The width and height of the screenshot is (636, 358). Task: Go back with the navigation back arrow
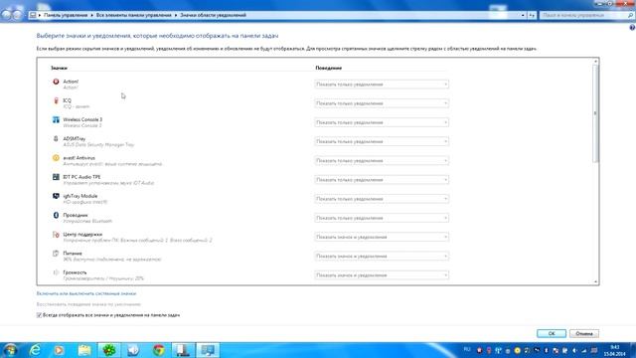point(6,15)
